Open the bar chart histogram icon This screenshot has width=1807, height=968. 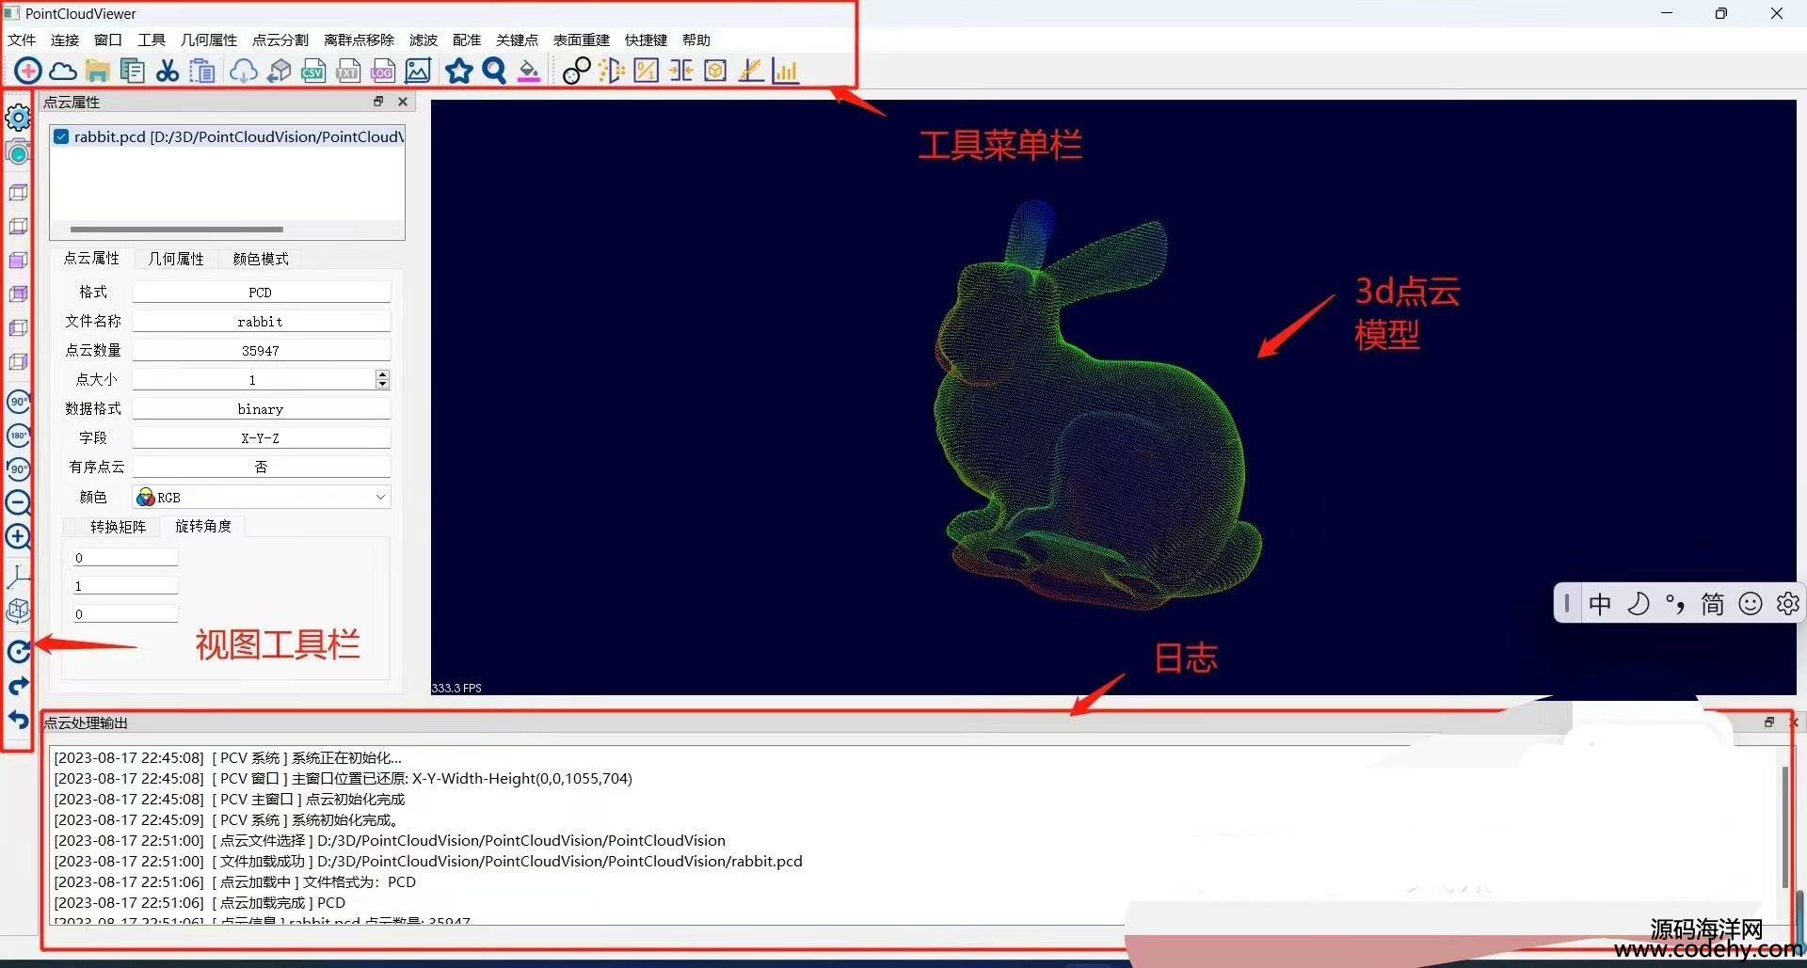(785, 71)
